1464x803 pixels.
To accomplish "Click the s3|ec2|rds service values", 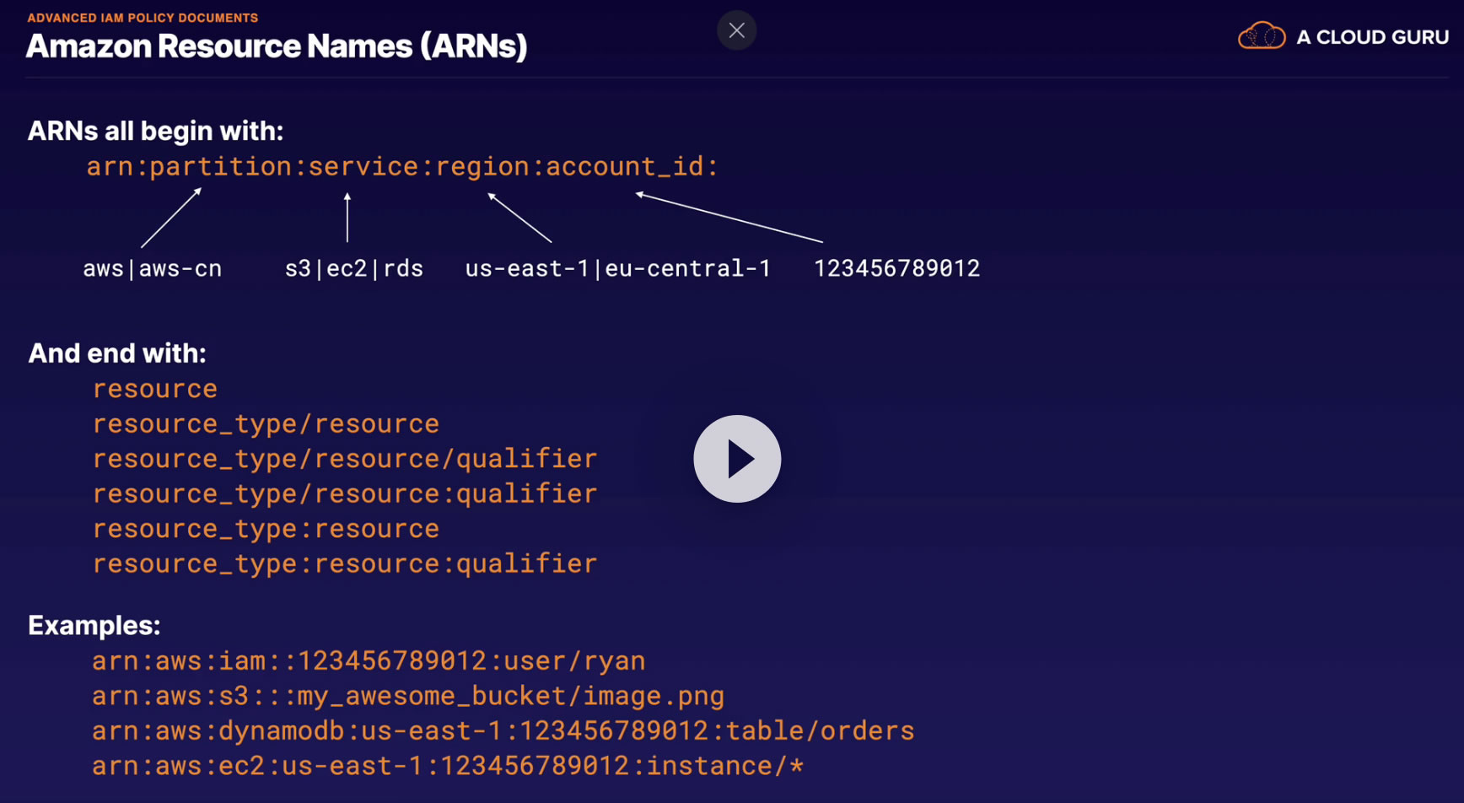I will (x=354, y=268).
